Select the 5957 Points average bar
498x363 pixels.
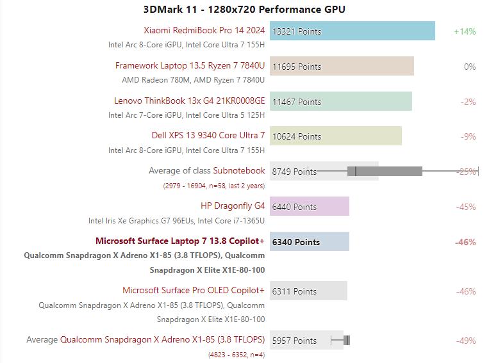click(306, 340)
